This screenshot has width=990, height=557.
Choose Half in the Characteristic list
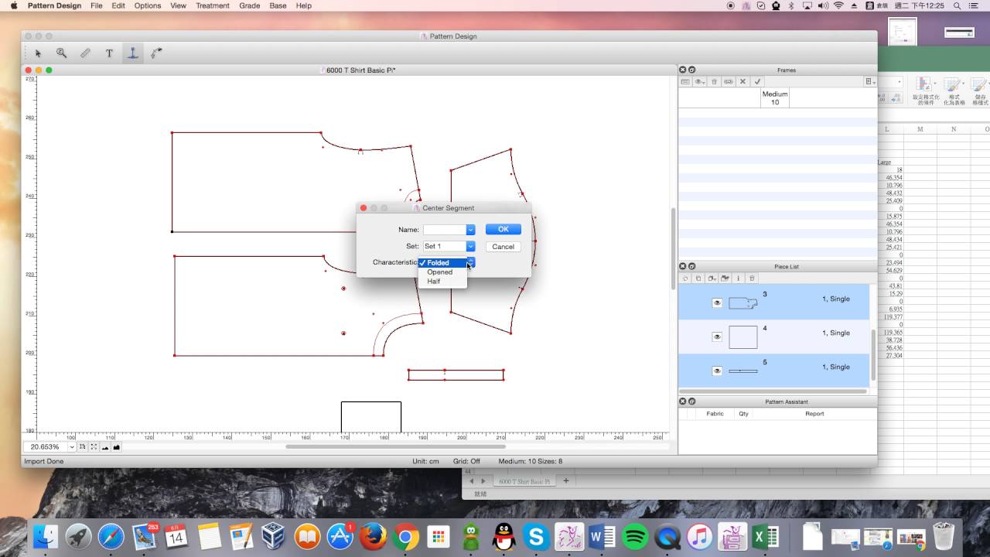[442, 282]
